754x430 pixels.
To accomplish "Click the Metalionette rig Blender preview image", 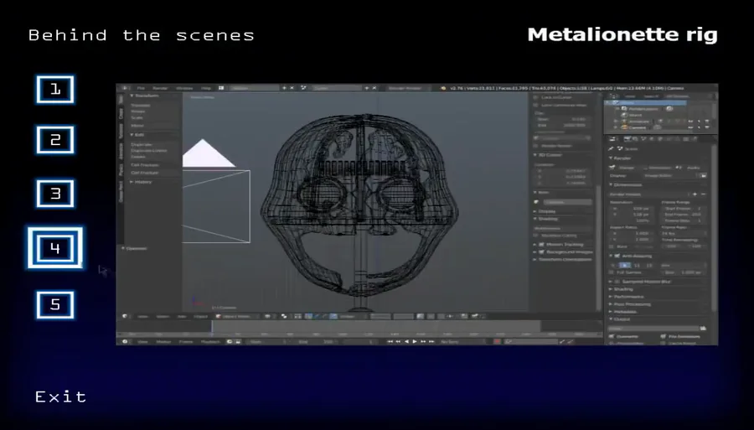I will coord(417,214).
